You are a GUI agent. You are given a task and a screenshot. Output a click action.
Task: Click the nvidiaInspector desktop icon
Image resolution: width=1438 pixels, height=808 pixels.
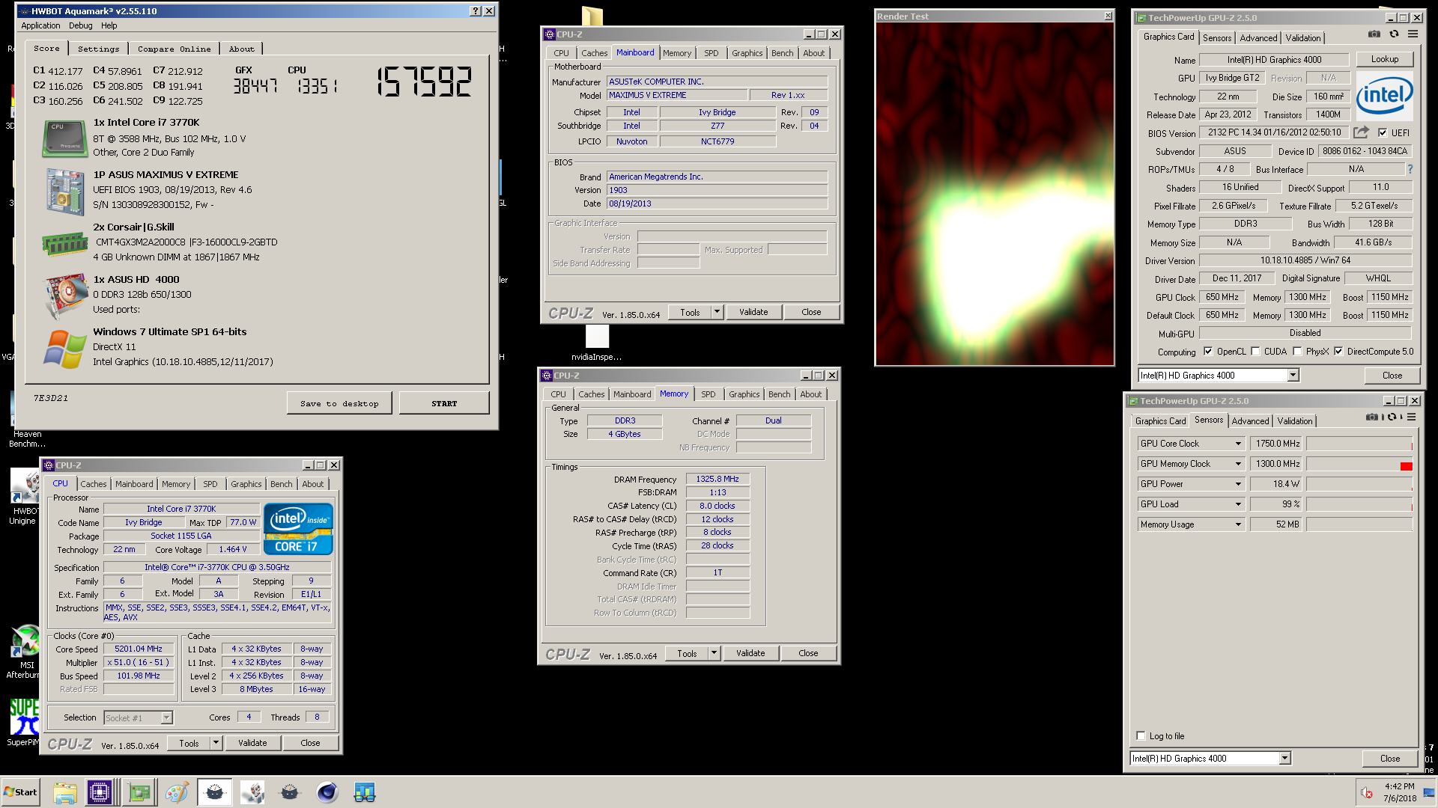coord(597,343)
